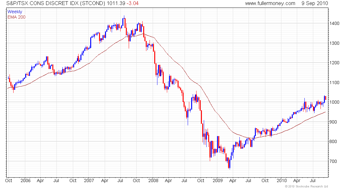The height and width of the screenshot is (189, 347).
Task: Click the last red candlestick in September 2010
Action: pyautogui.click(x=326, y=98)
